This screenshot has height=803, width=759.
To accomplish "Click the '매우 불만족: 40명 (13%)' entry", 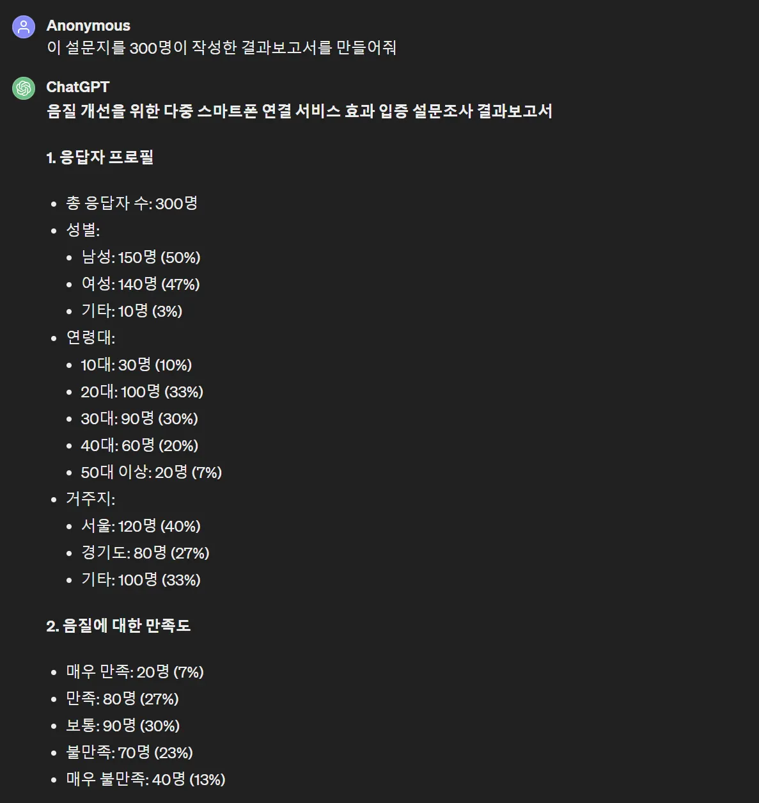I will coord(146,779).
